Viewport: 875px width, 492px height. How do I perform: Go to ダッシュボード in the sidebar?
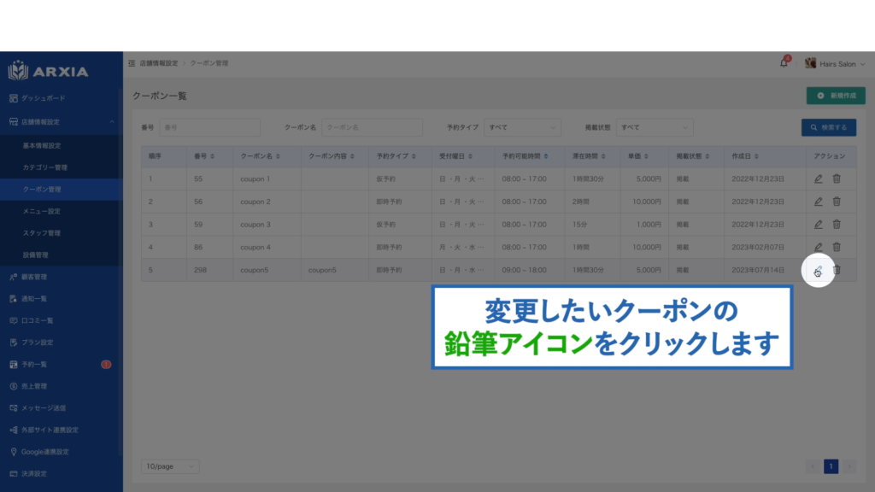pyautogui.click(x=43, y=98)
